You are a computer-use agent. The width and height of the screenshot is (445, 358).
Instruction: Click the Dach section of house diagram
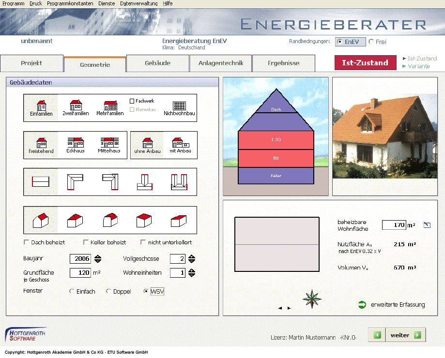point(276,109)
